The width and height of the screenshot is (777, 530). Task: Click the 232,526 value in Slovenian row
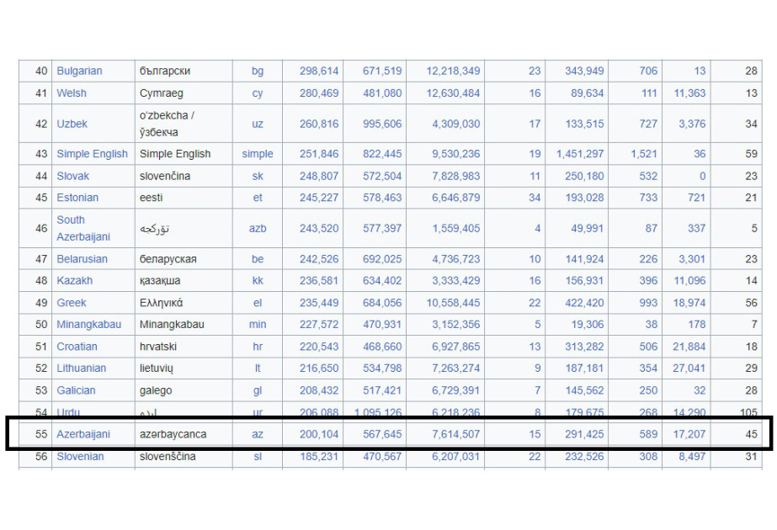[x=585, y=457]
